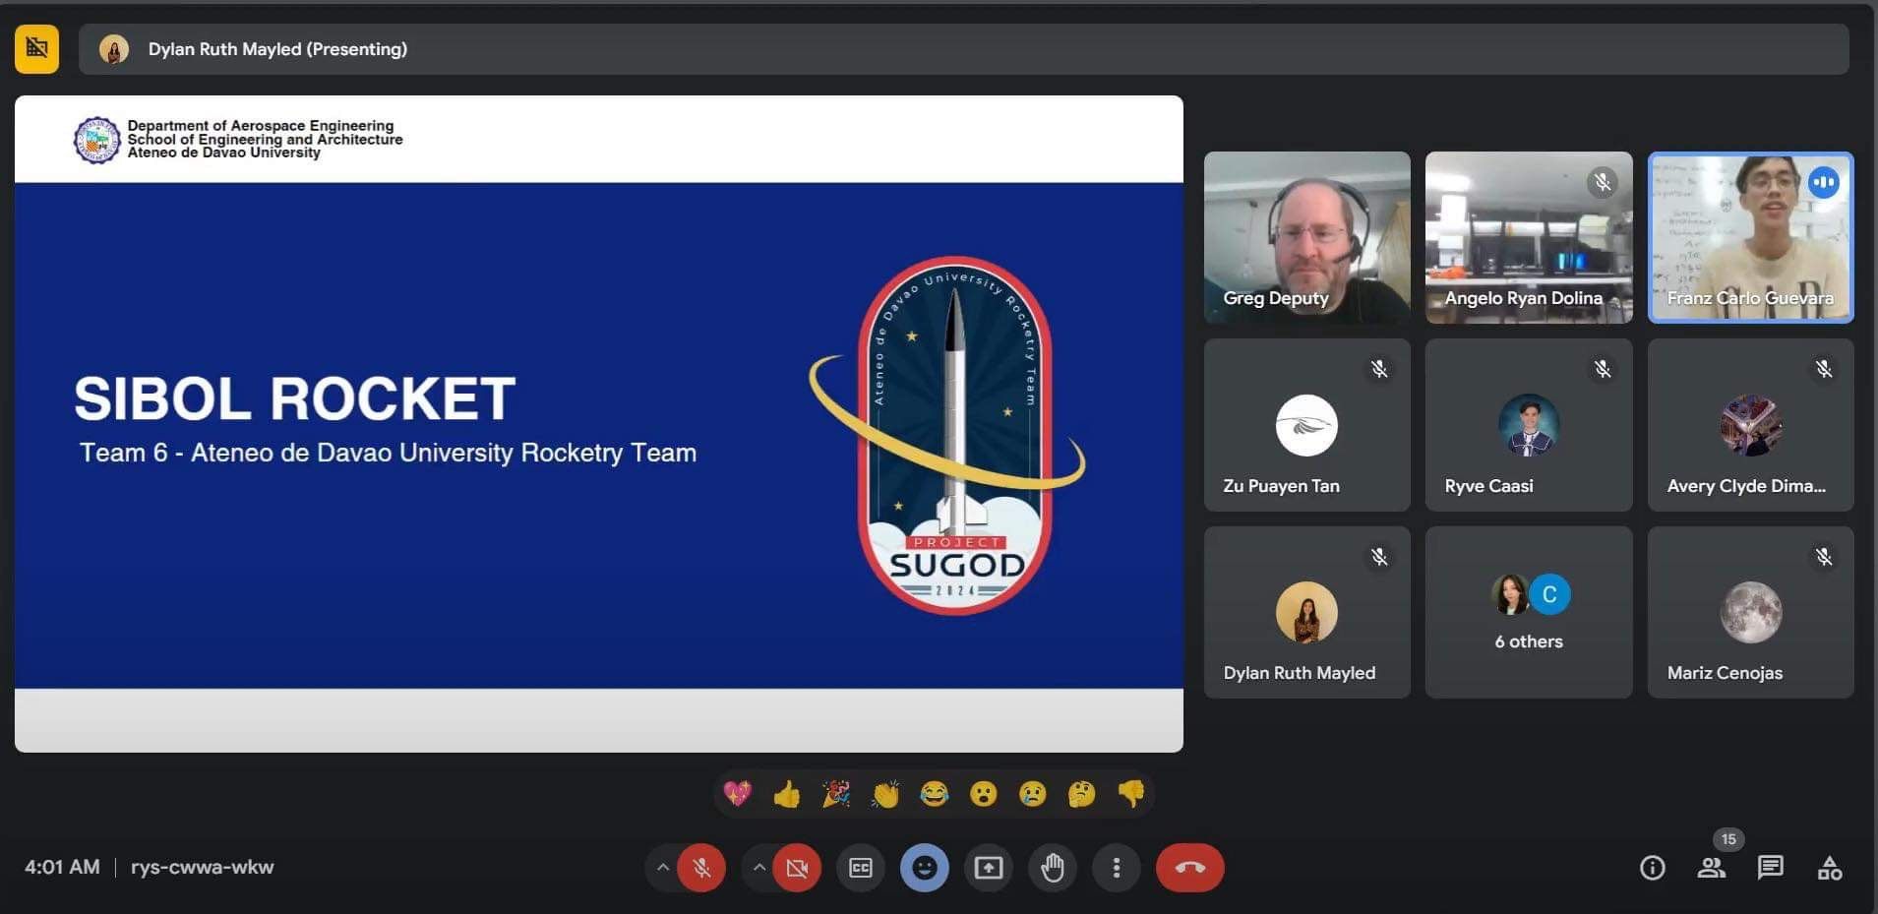This screenshot has height=914, width=1878.
Task: Send the thumbs up emoji reaction
Action: pyautogui.click(x=786, y=794)
